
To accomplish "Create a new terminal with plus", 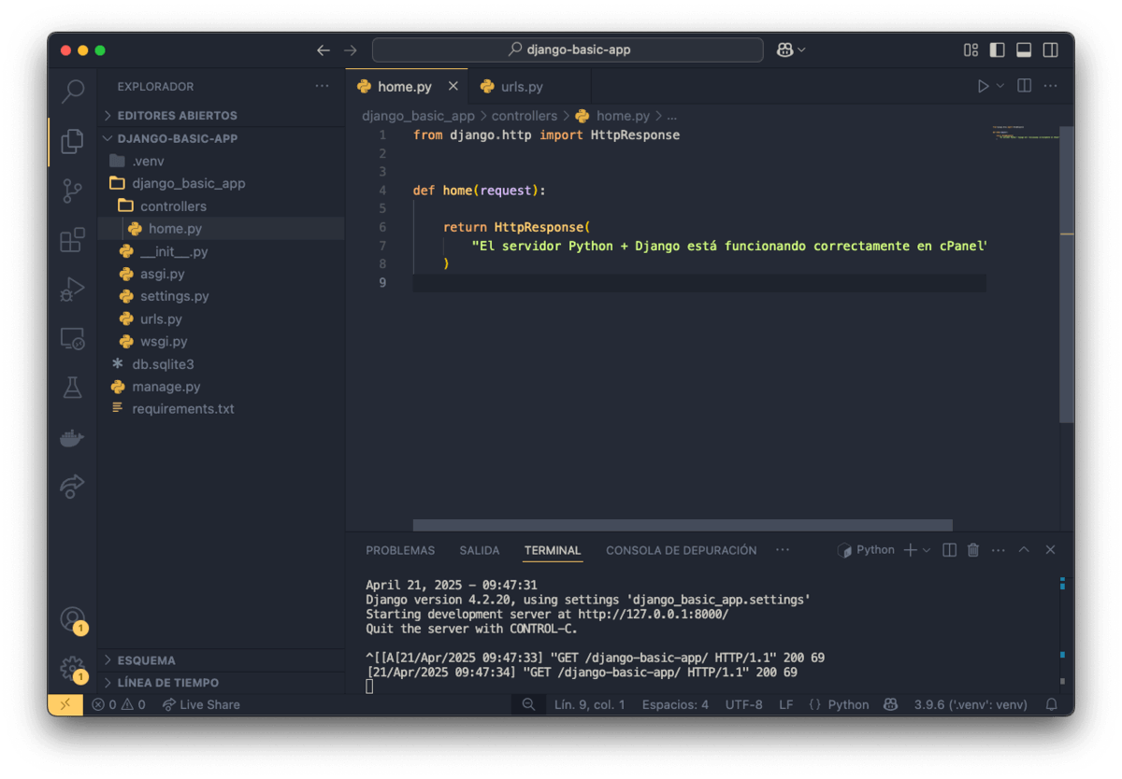I will pyautogui.click(x=910, y=550).
